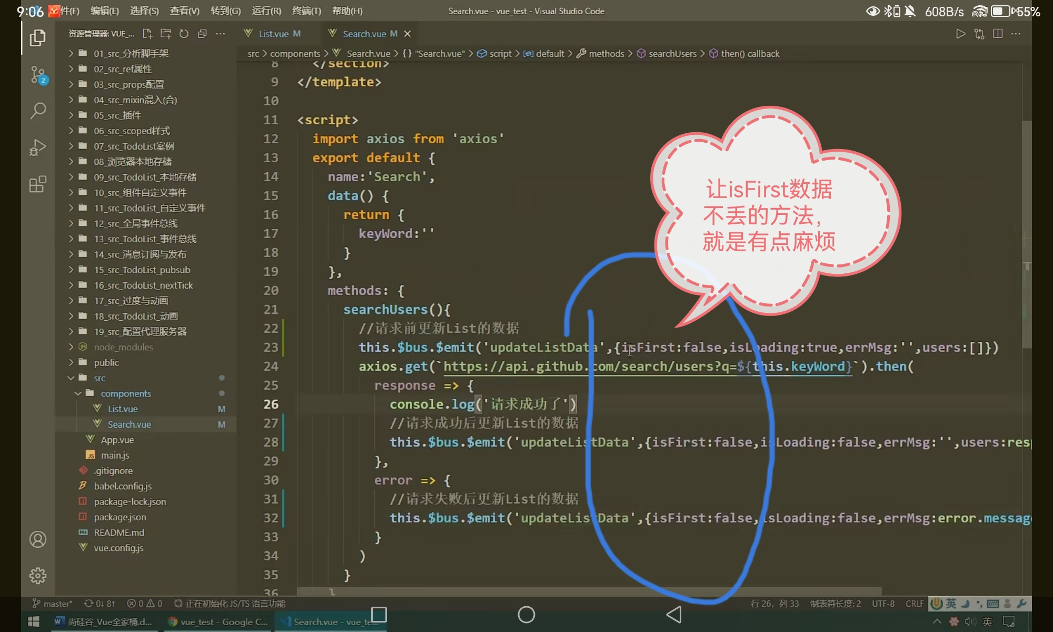Image resolution: width=1053 pixels, height=632 pixels.
Task: Refresh the Explorer file tree
Action: pyautogui.click(x=184, y=34)
